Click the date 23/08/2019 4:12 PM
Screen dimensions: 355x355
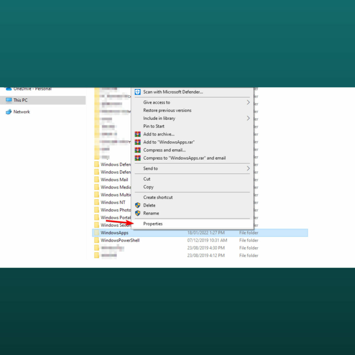[x=206, y=256]
